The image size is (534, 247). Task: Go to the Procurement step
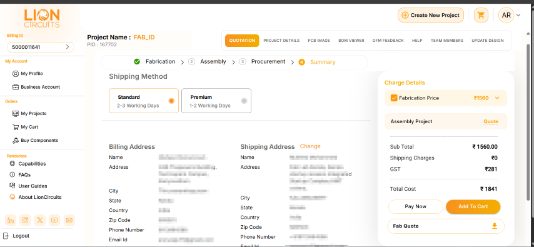[x=268, y=62]
